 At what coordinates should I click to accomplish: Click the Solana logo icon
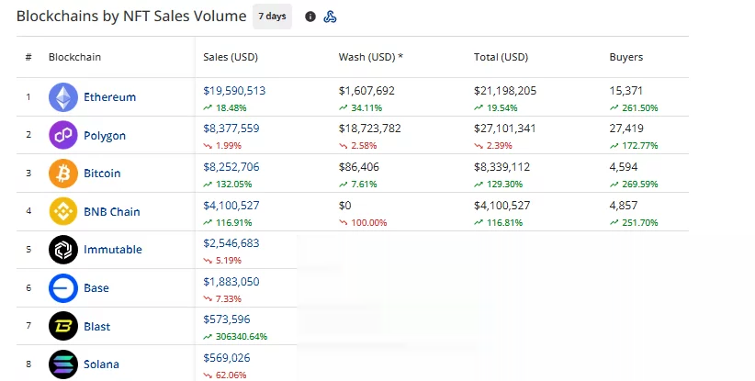pos(63,364)
